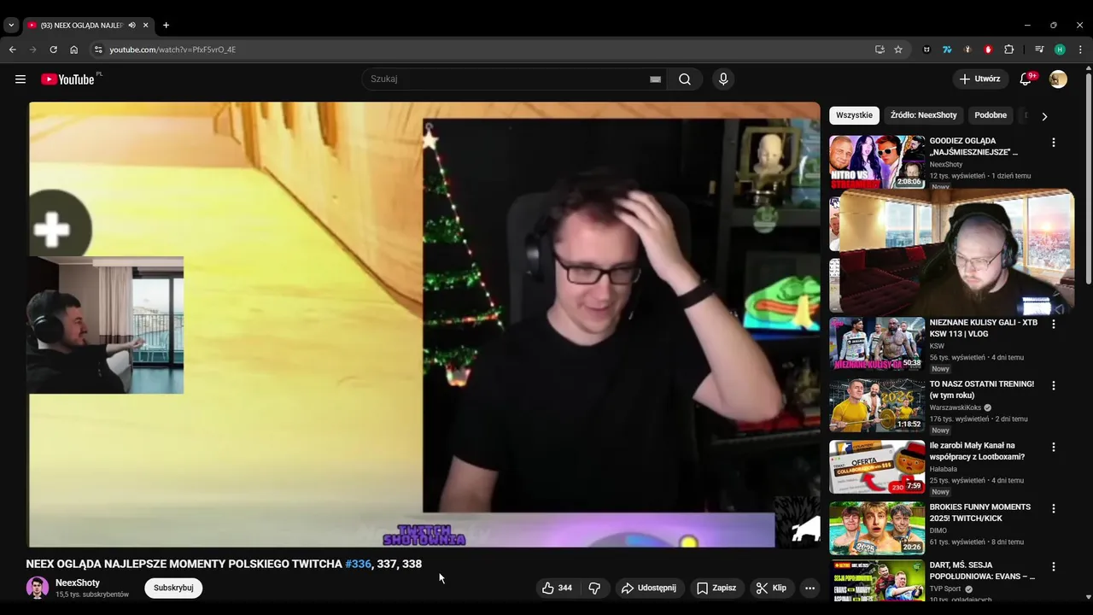Open Chrome's three-dot menu
Screen dimensions: 1093x615
1080,50
